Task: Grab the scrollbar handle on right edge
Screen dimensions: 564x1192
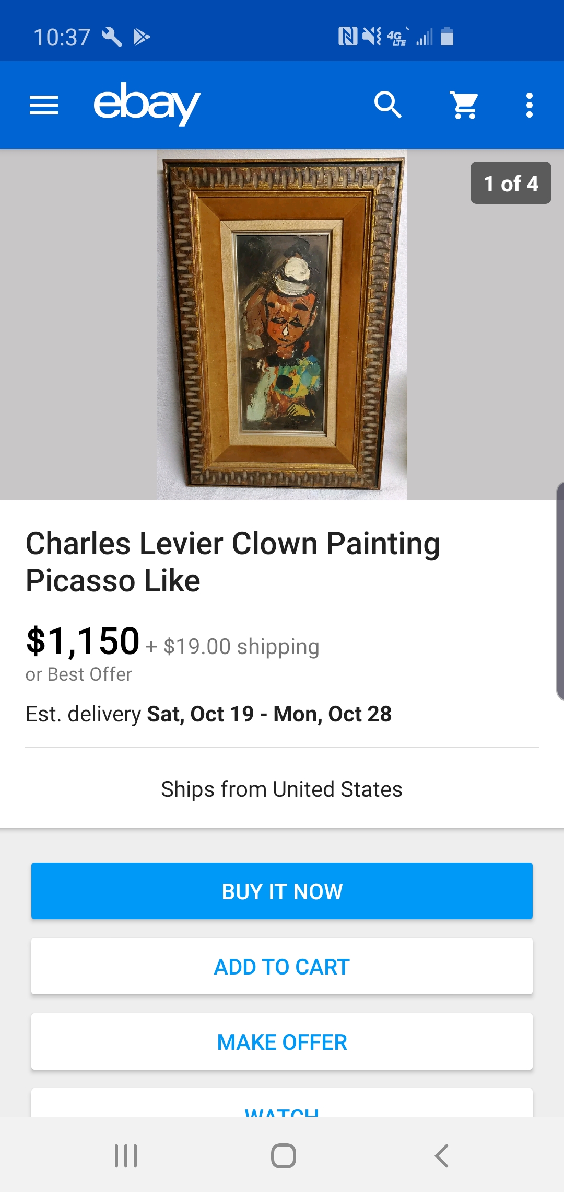Action: pos(560,591)
